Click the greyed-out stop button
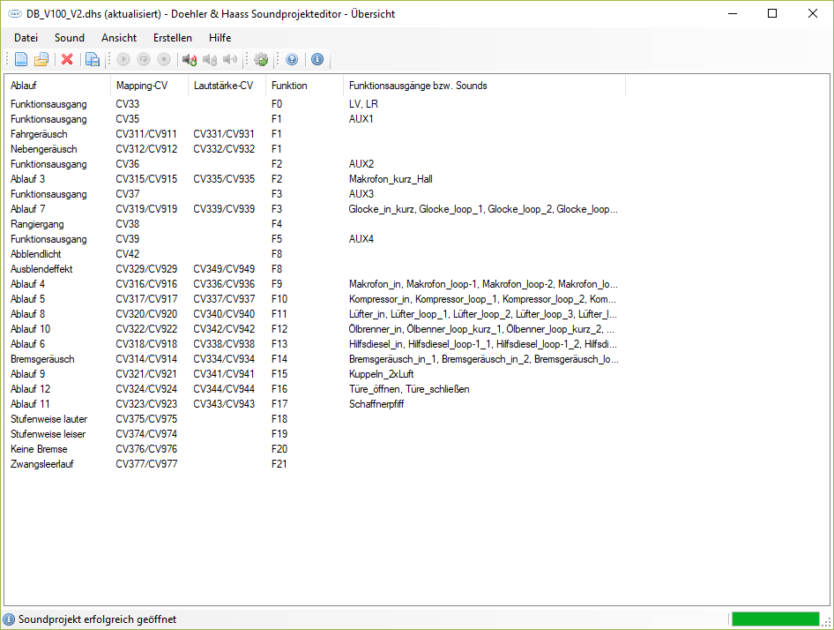This screenshot has height=630, width=834. [164, 59]
